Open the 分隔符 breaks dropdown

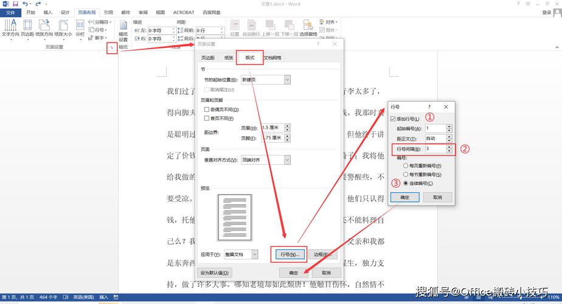coord(100,22)
